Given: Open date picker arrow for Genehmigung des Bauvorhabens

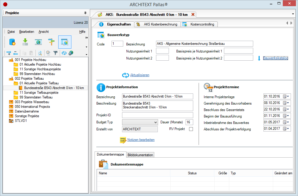Looking at the screenshot, I should tap(288, 103).
